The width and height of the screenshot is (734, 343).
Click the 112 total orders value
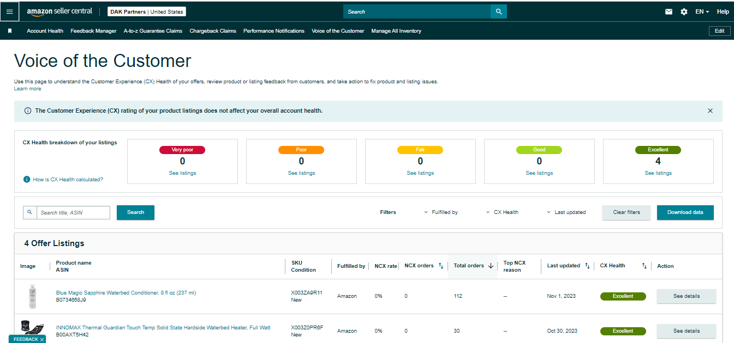(x=458, y=296)
